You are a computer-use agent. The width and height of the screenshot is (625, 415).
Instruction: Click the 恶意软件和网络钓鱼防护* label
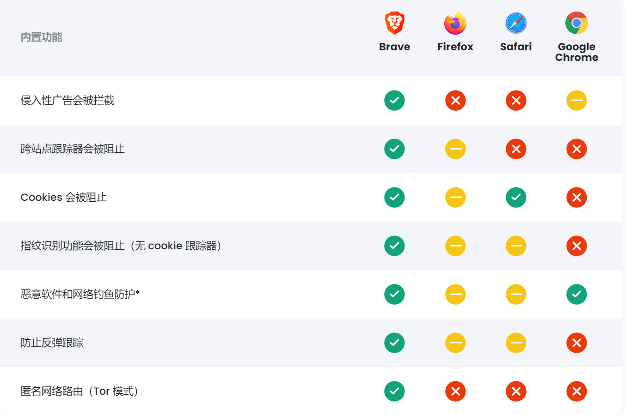pyautogui.click(x=80, y=295)
